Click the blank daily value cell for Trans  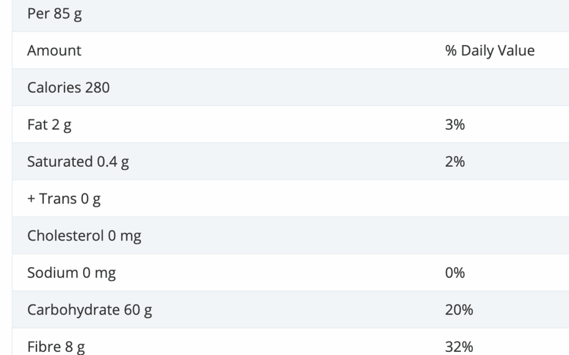click(x=489, y=199)
